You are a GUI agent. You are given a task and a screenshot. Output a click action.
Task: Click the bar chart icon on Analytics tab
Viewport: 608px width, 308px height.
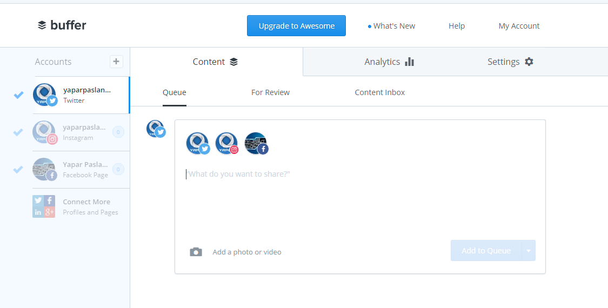click(x=410, y=62)
